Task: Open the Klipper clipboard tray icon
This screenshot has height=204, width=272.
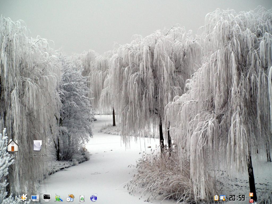Action: tap(216, 198)
